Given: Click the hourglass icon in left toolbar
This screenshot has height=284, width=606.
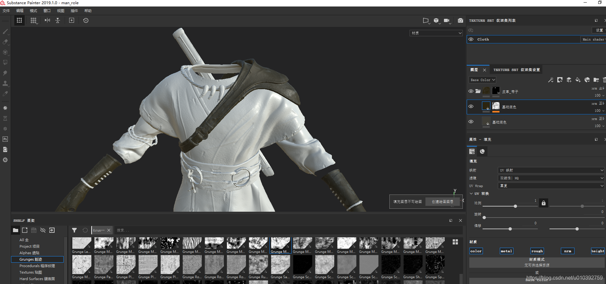Looking at the screenshot, I should [5, 118].
